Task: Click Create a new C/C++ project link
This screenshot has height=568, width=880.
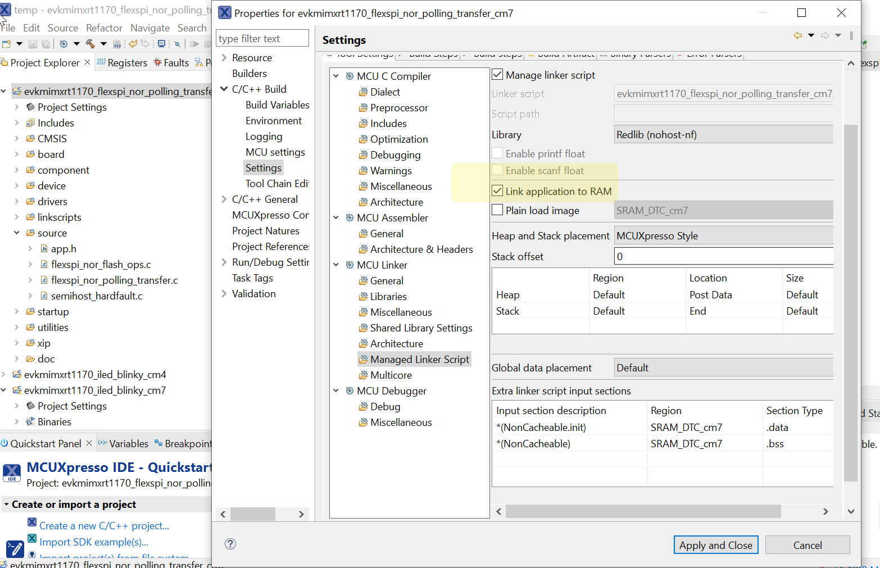Action: pyautogui.click(x=104, y=526)
